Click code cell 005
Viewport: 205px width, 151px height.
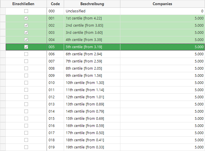click(x=55, y=47)
